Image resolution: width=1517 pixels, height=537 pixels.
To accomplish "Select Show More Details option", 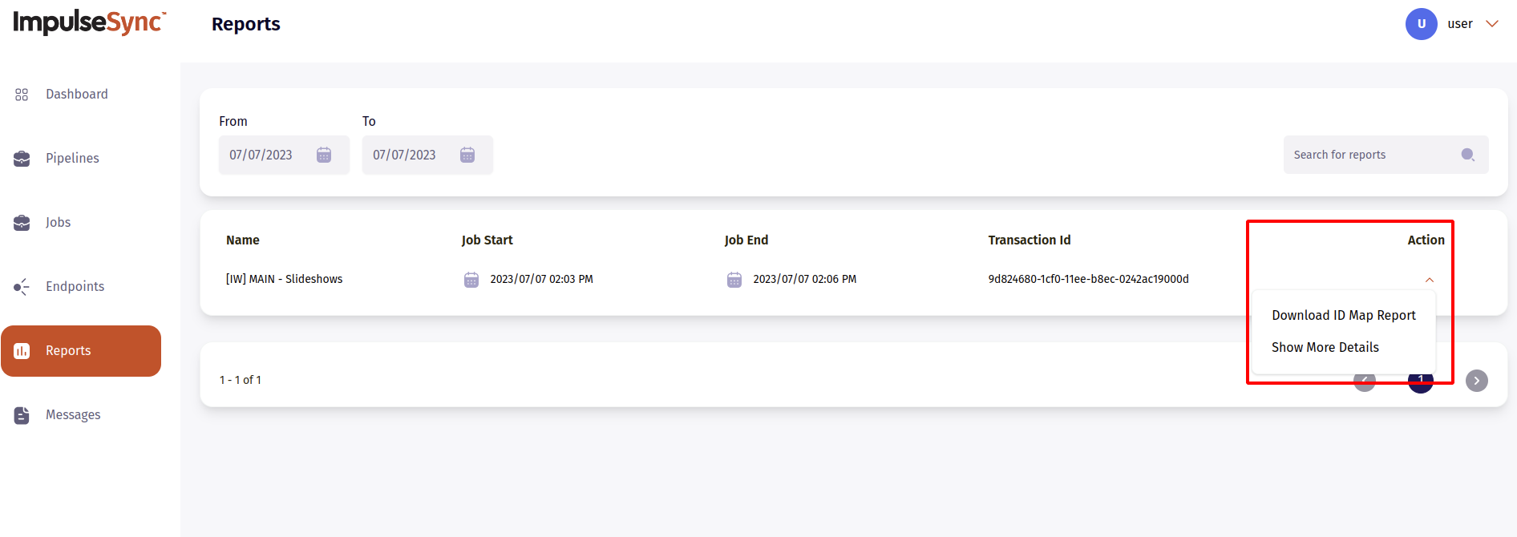I will tap(1325, 348).
